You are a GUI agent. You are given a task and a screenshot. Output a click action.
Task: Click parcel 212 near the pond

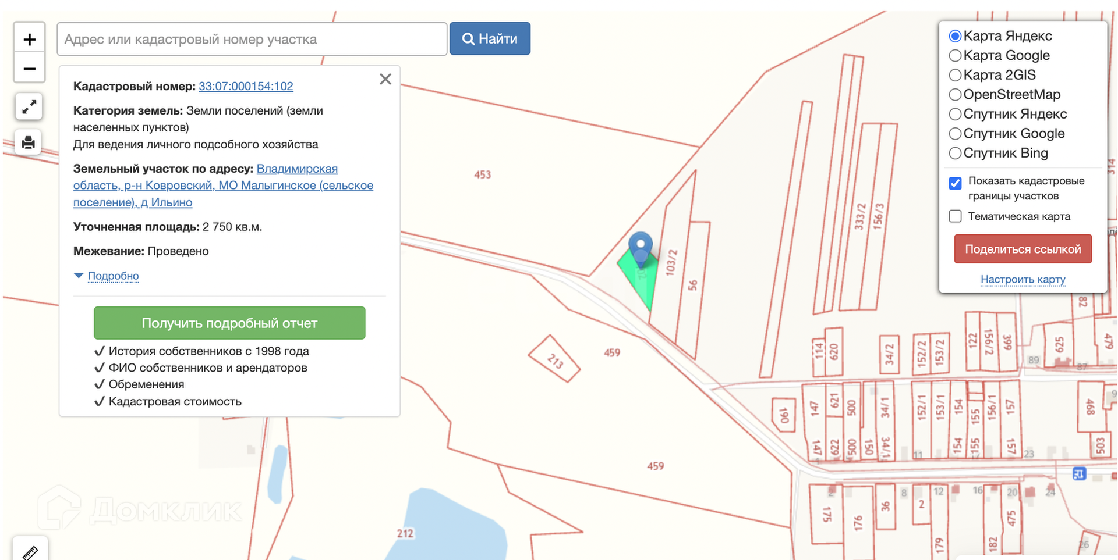405,533
